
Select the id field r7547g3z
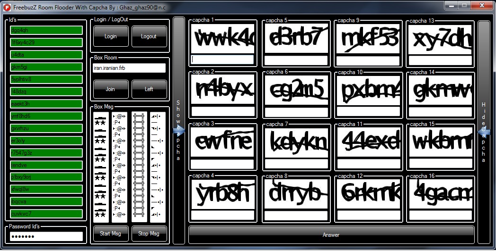(46, 153)
